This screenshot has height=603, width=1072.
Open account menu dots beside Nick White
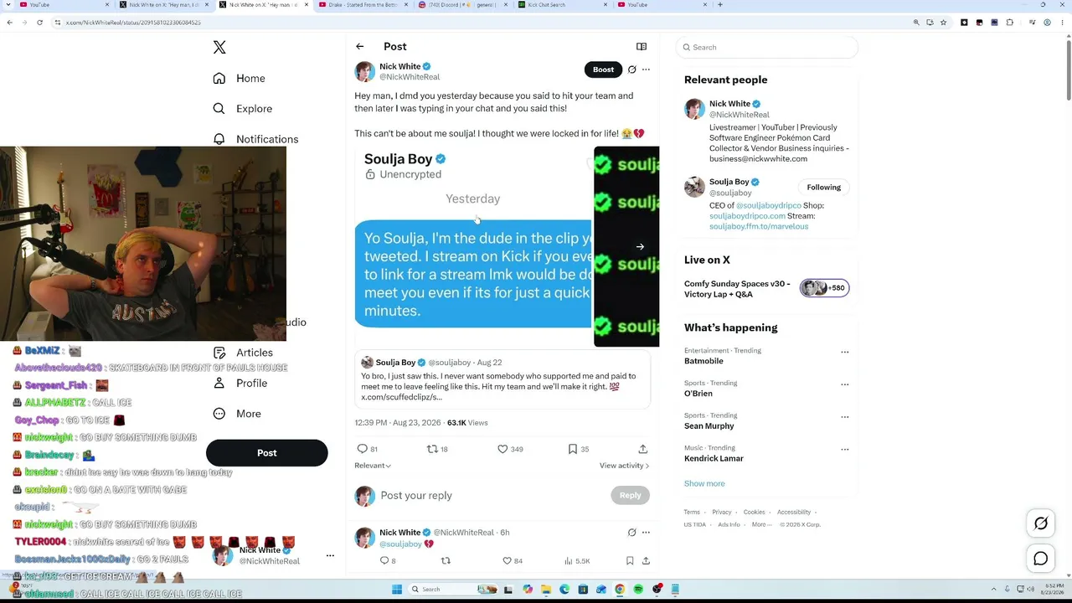pyautogui.click(x=330, y=556)
